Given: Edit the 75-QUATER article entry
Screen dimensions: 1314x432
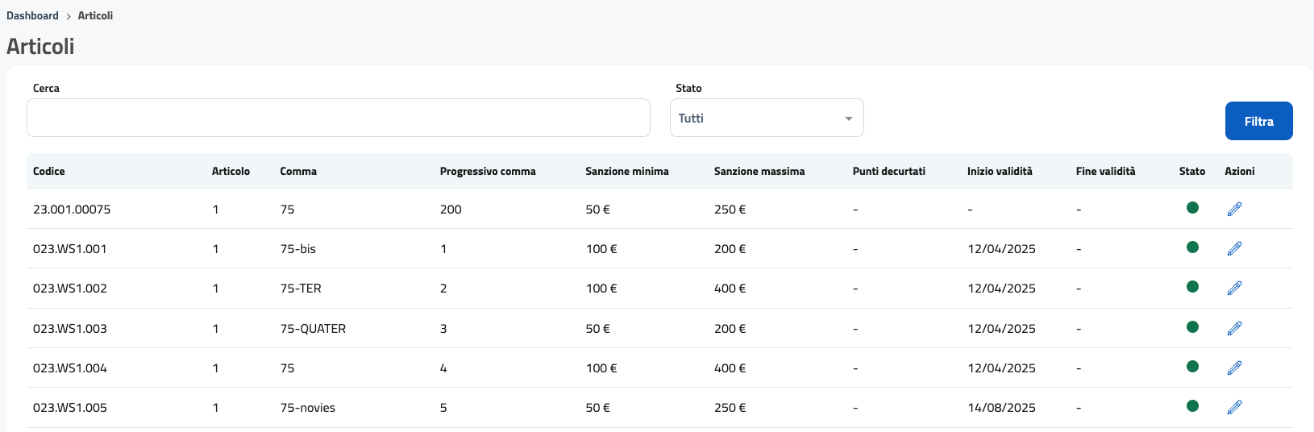Looking at the screenshot, I should coord(1234,328).
